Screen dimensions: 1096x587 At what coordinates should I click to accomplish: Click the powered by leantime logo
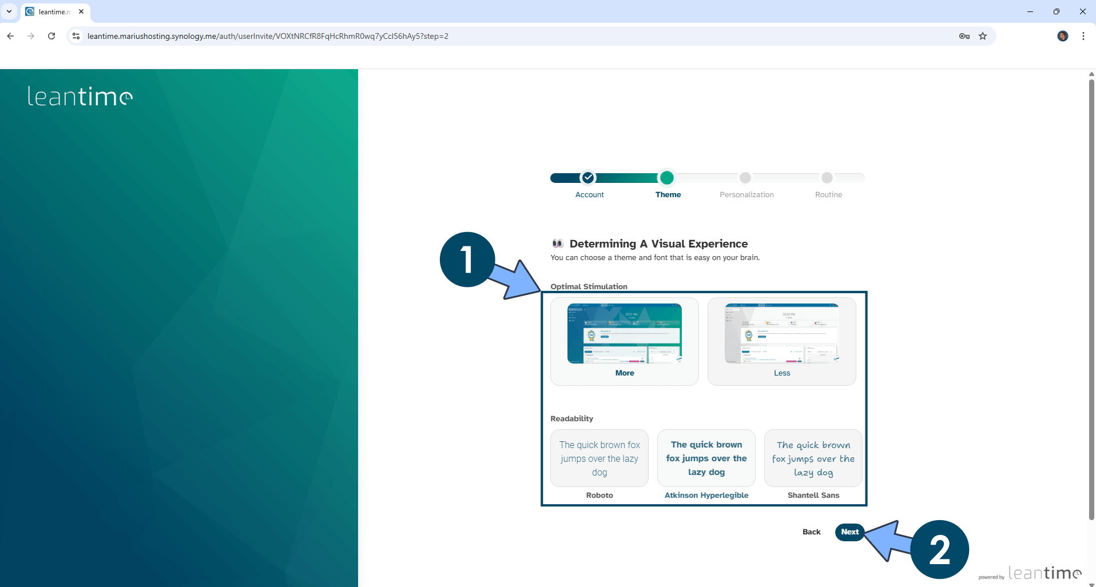1030,573
